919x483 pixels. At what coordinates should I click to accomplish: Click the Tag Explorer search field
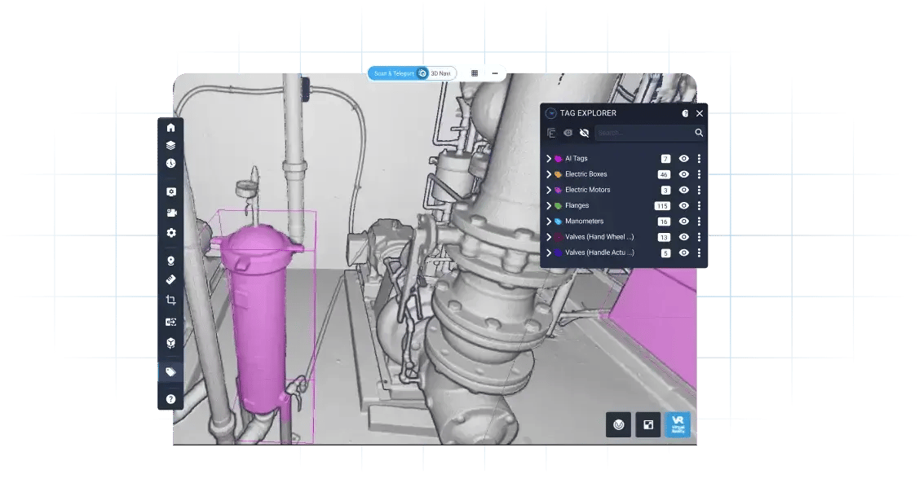coord(645,133)
